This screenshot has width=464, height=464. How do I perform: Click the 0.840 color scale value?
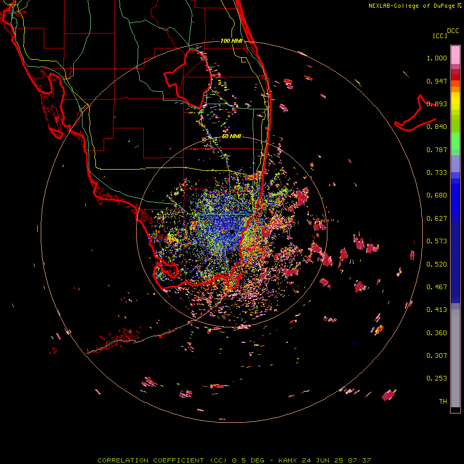[437, 127]
